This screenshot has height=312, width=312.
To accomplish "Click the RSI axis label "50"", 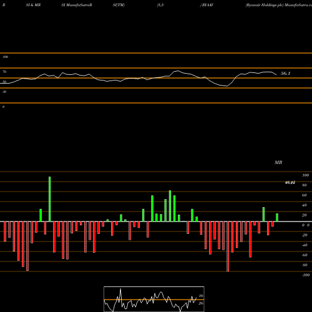I will click(4, 82).
